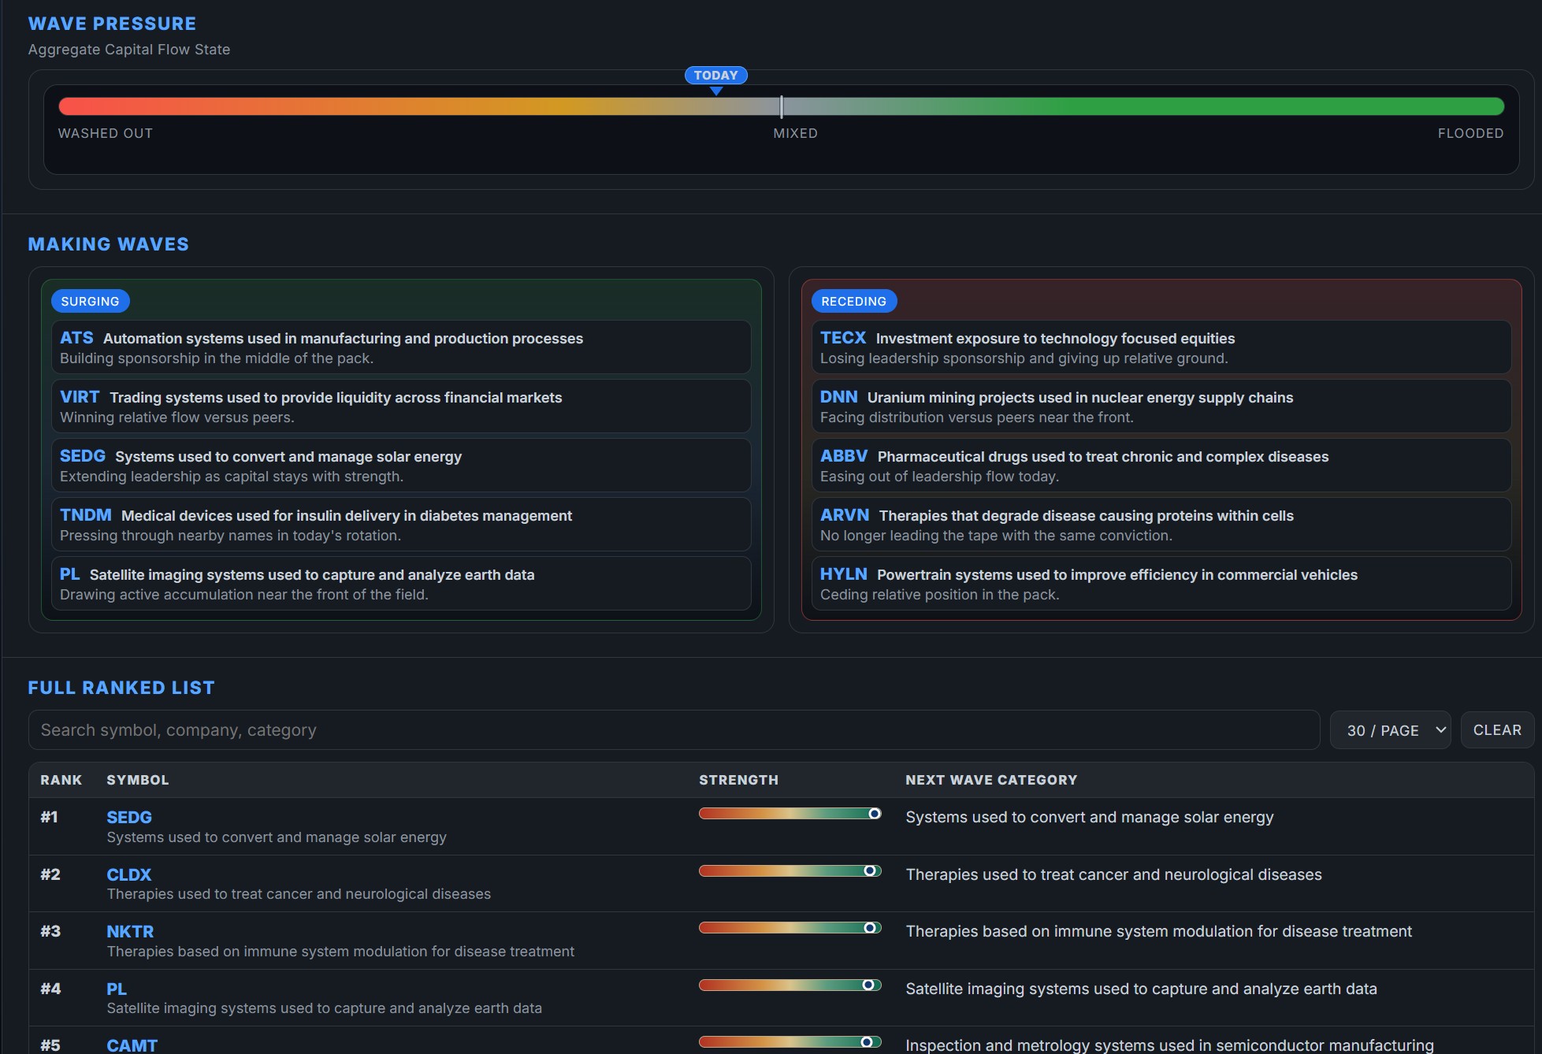
Task: Open the TECX receding card
Action: (x=1161, y=347)
